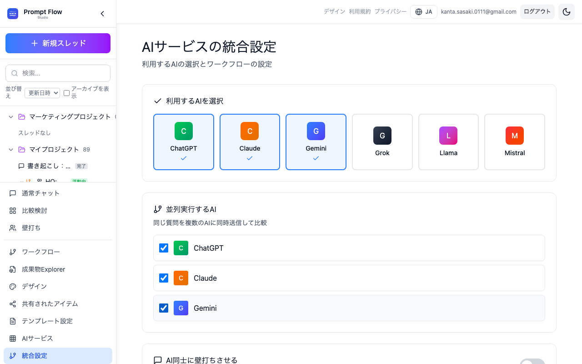Click the Claude orange icon in AI selection

point(250,131)
